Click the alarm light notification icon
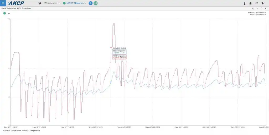The width and height of the screenshot is (269, 135). click(x=250, y=3)
